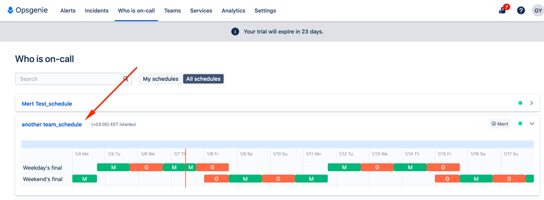544x200 pixels.
Task: Select the Who is on-call tab
Action: tap(136, 11)
